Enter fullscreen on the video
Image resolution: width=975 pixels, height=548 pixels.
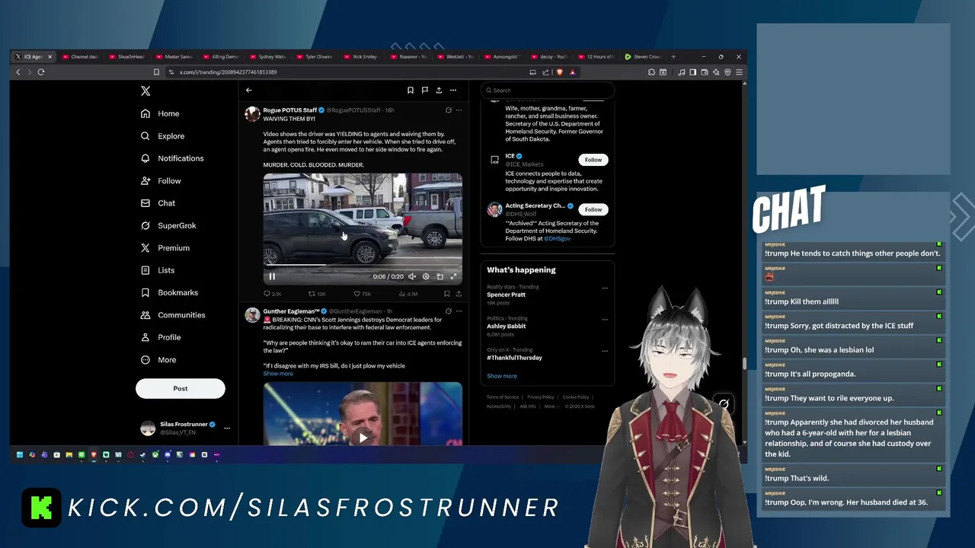pos(453,276)
